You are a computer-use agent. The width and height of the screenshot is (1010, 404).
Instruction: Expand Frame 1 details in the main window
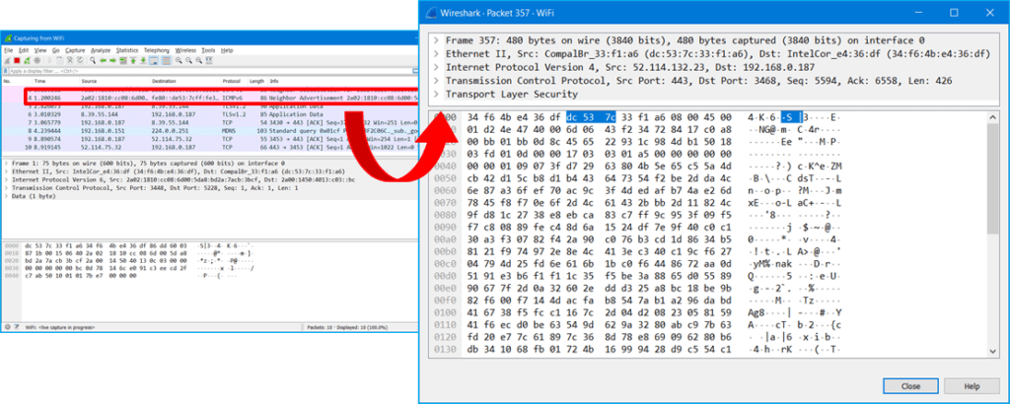coord(6,164)
